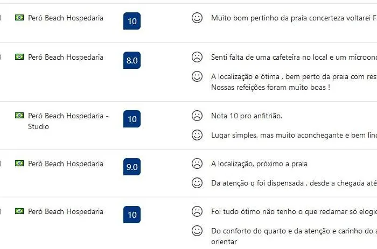Viewport: 377px width, 249px height.
Task: Click the Brazil flag in the first review row
Action: 19,18
